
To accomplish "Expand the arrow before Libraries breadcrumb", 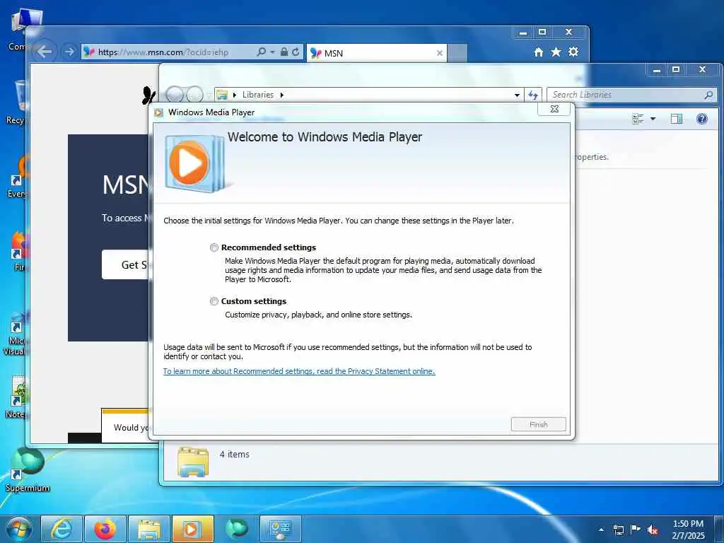I will pyautogui.click(x=235, y=95).
